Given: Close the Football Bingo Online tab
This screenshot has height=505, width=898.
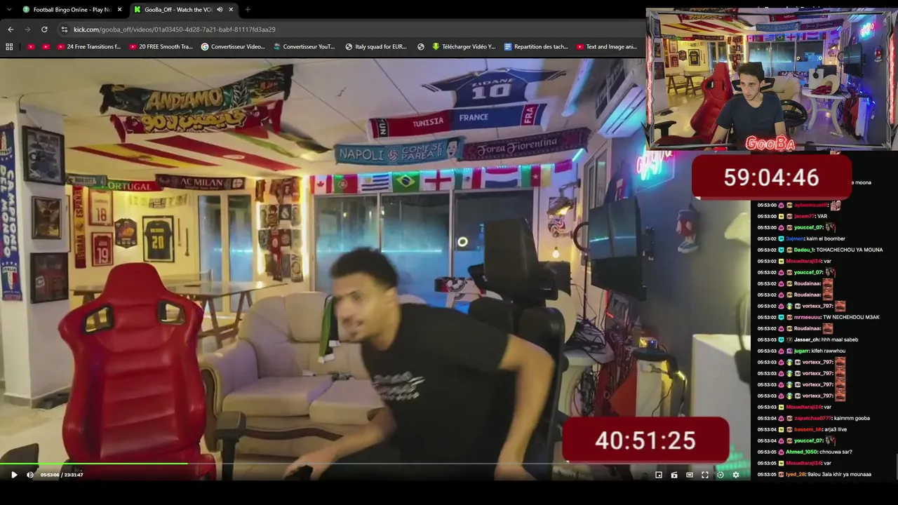Looking at the screenshot, I should [120, 10].
